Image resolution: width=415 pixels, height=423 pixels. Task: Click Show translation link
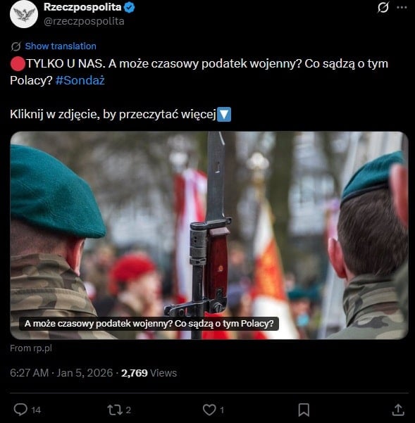point(61,46)
